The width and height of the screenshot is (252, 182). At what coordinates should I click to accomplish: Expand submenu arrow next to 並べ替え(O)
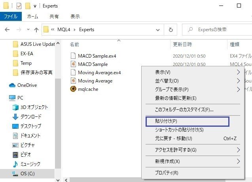click(x=238, y=81)
